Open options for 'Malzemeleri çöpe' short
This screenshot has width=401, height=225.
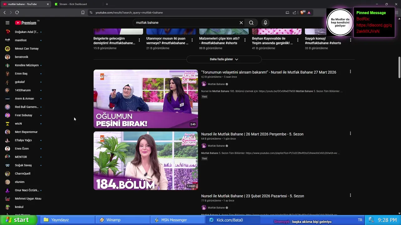click(x=245, y=40)
